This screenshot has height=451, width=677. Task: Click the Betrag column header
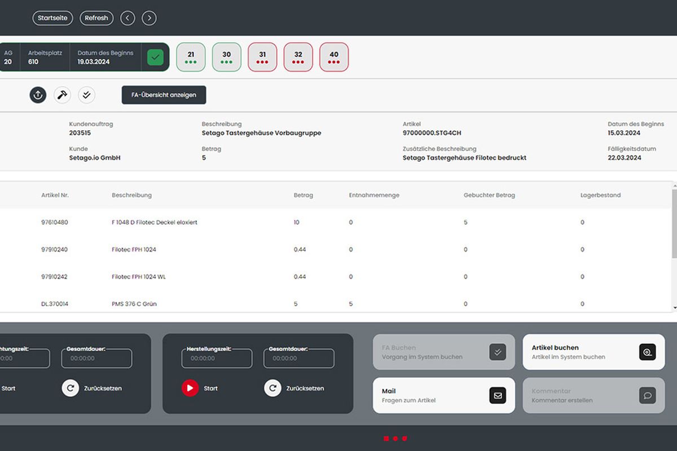point(304,195)
